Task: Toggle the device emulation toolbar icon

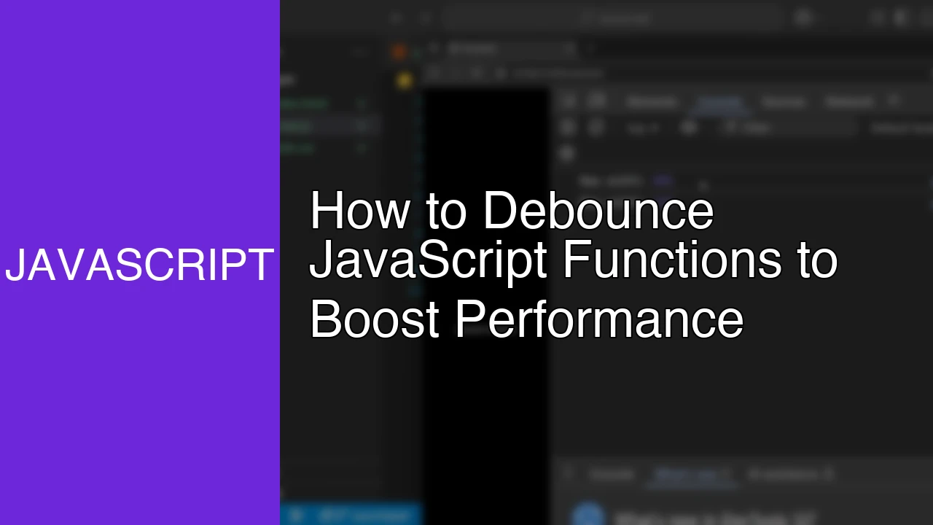Action: 596,101
